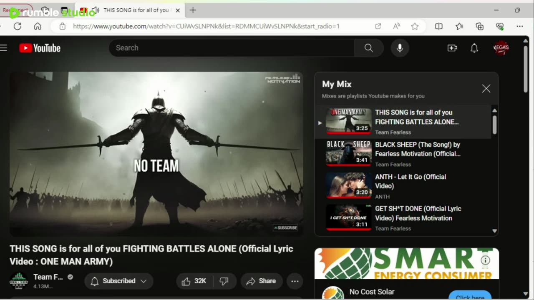
Task: Like the video with 32K thumbs up
Action: (194, 281)
